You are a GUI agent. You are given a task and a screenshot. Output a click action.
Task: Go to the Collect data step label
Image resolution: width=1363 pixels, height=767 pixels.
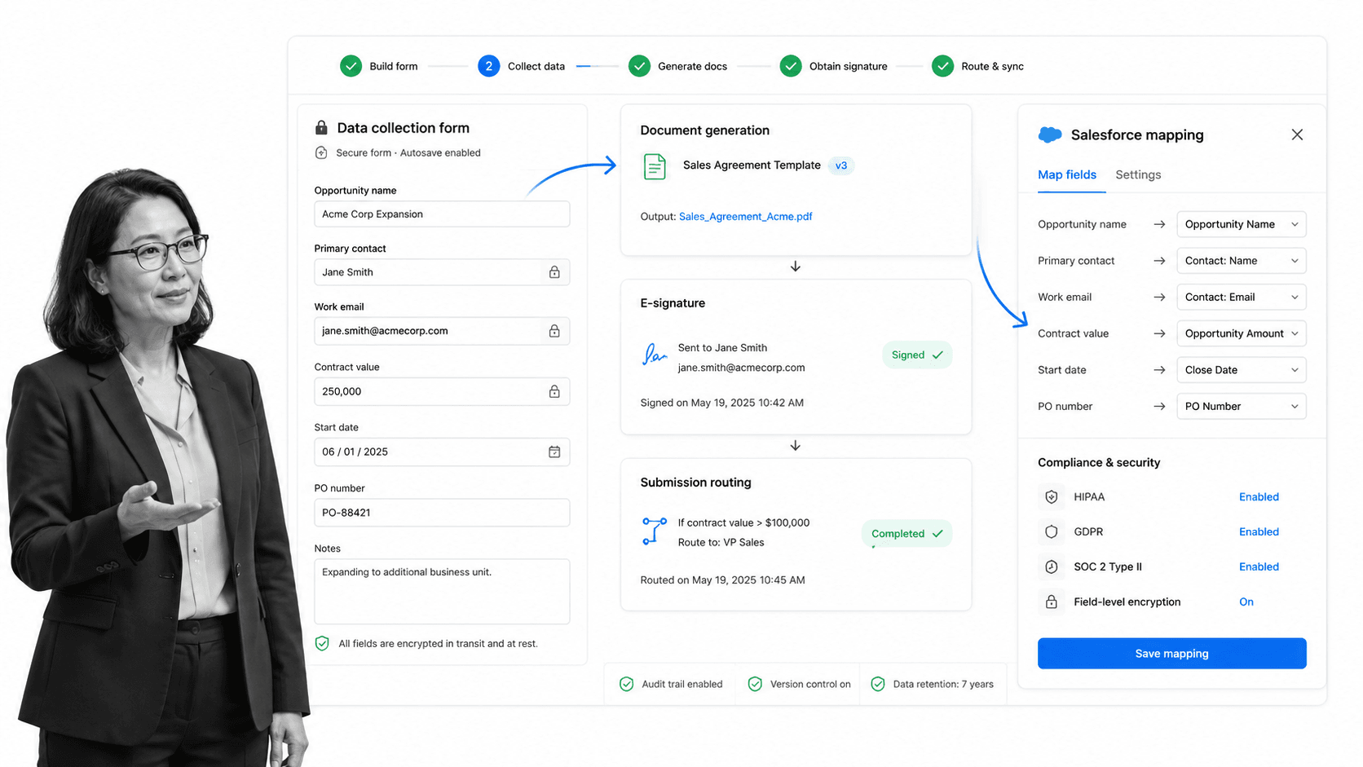536,66
